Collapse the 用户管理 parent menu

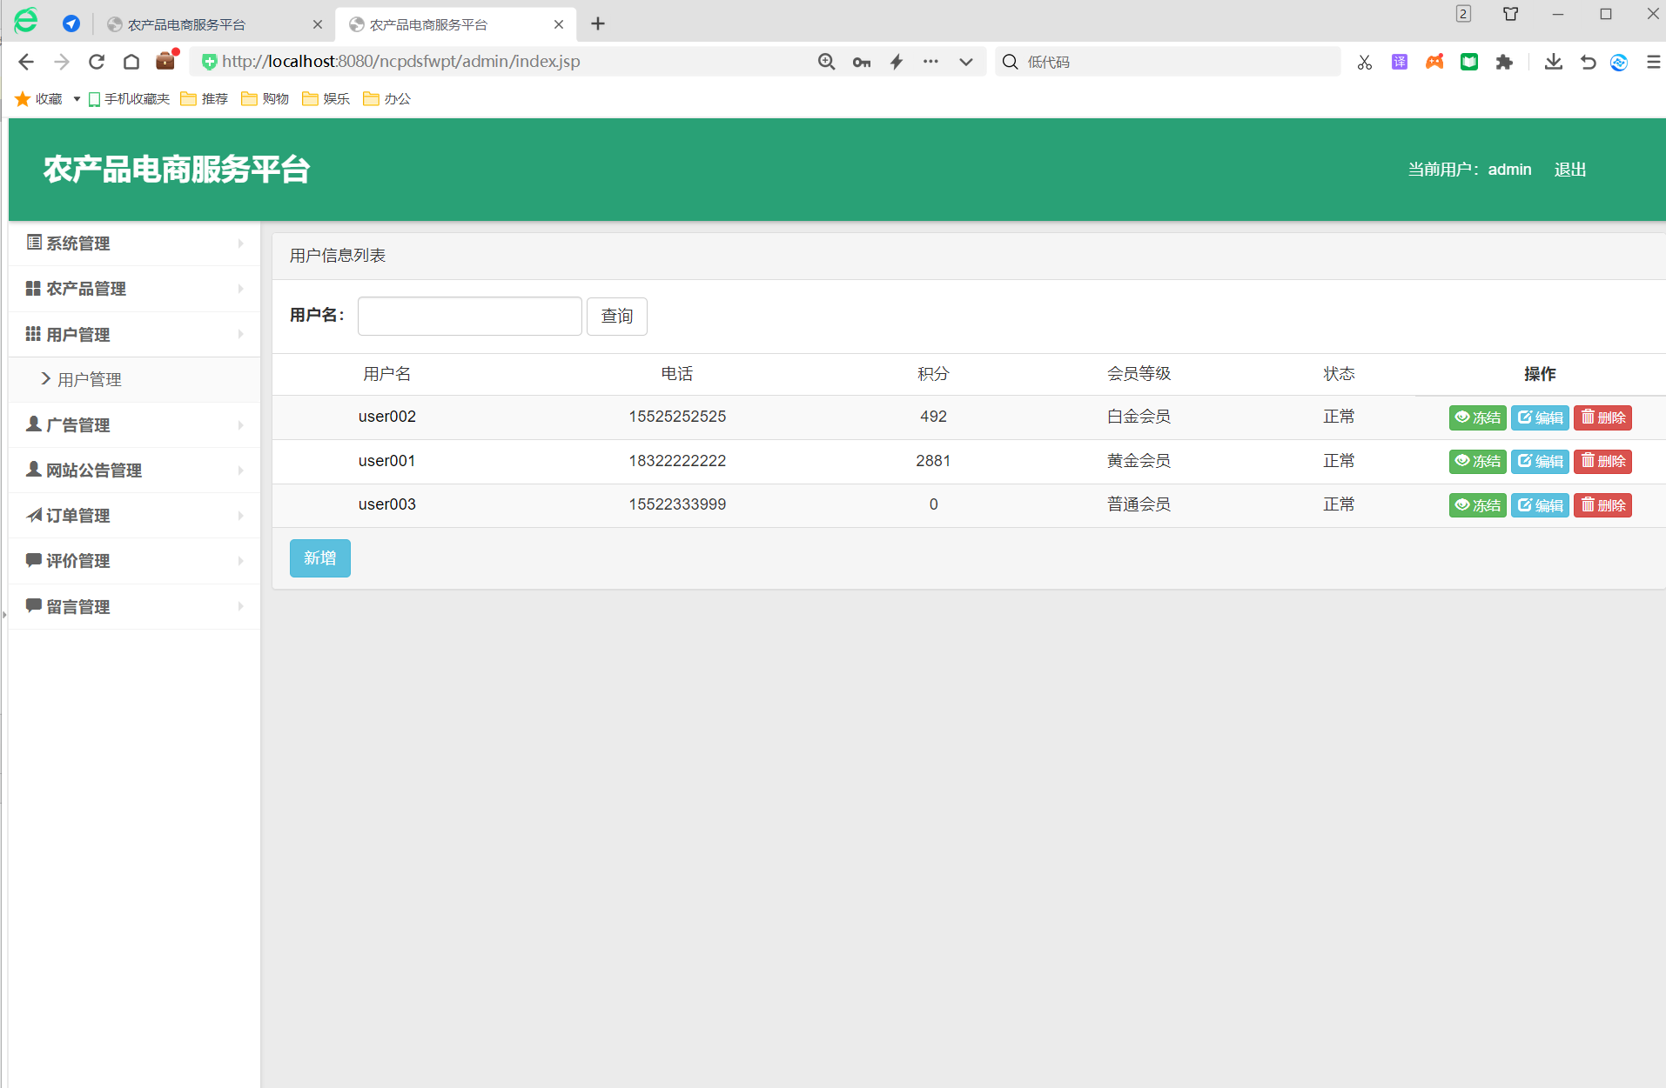pyautogui.click(x=135, y=335)
